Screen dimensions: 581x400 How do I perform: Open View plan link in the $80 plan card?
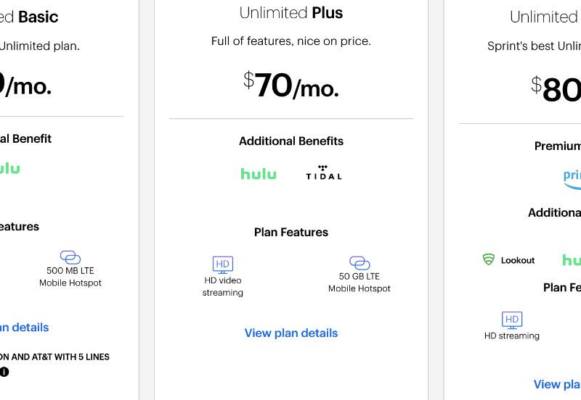click(557, 384)
